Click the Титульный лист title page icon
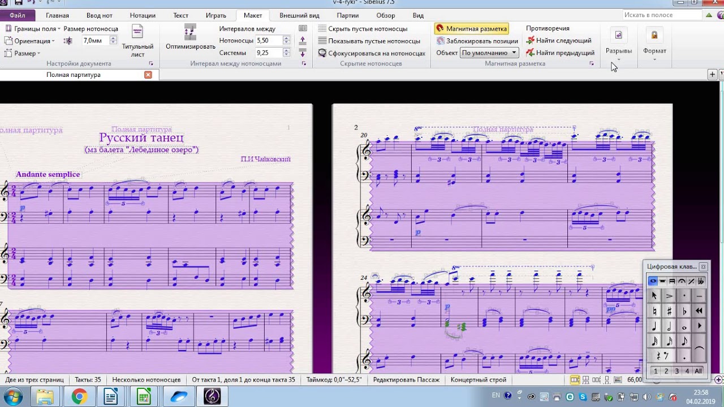This screenshot has width=724, height=407. 137,32
